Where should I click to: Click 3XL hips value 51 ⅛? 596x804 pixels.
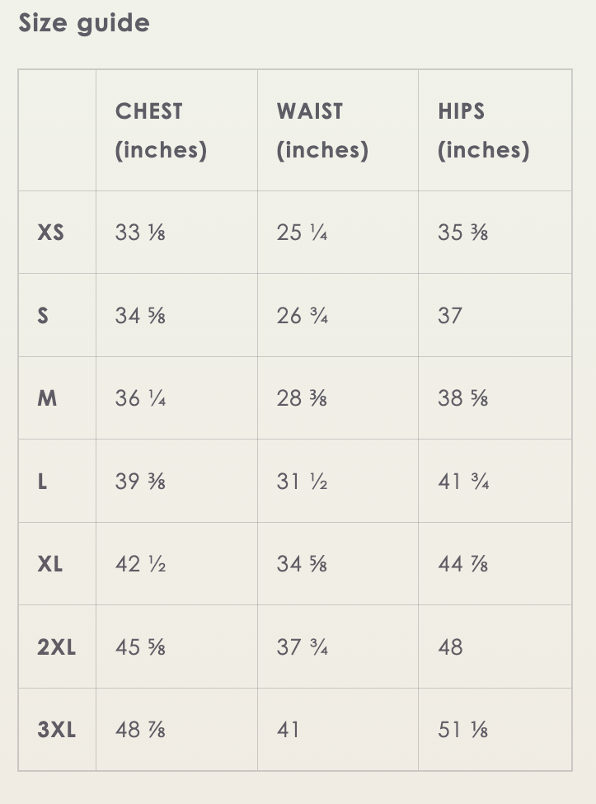coord(462,730)
